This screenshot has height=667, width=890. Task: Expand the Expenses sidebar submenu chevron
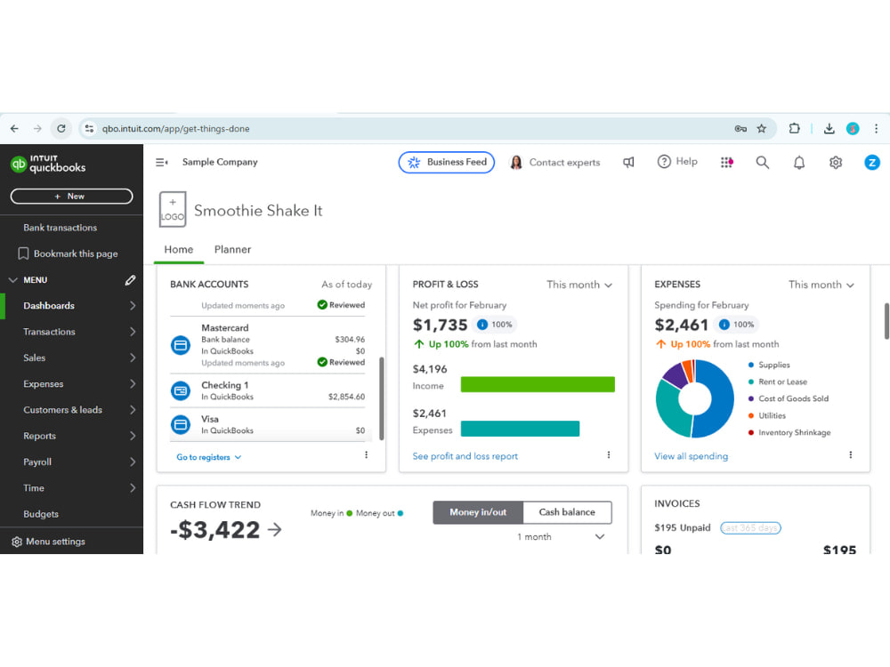[x=133, y=384]
